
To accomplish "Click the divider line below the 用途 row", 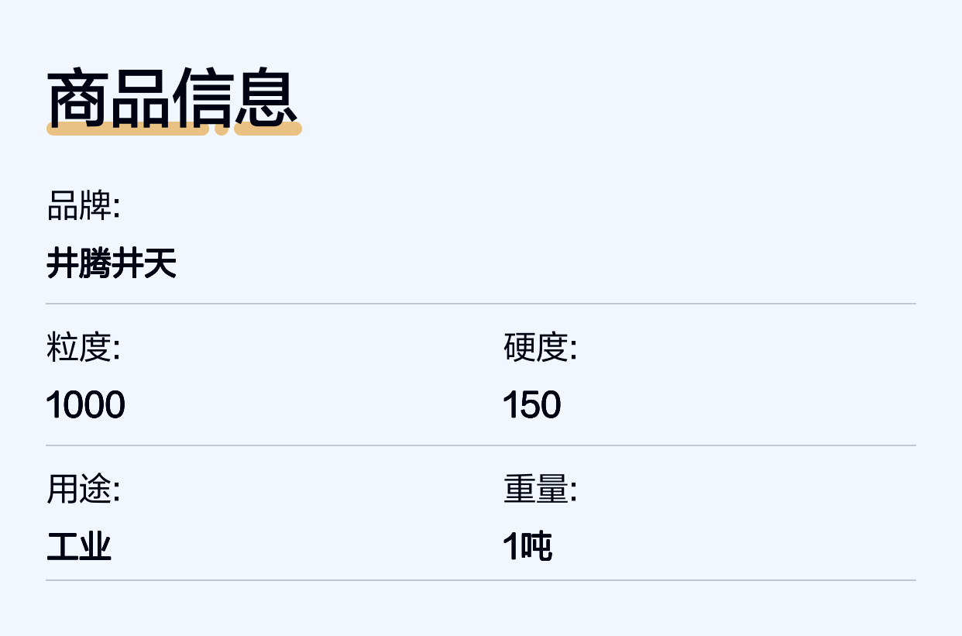I will 480,579.
